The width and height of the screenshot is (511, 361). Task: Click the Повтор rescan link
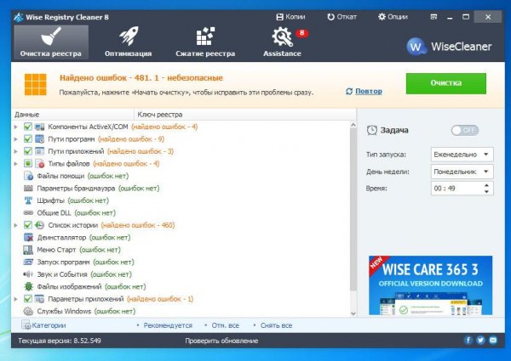tap(368, 91)
